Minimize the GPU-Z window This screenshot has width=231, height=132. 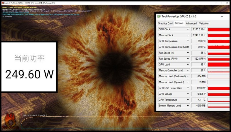222,16
